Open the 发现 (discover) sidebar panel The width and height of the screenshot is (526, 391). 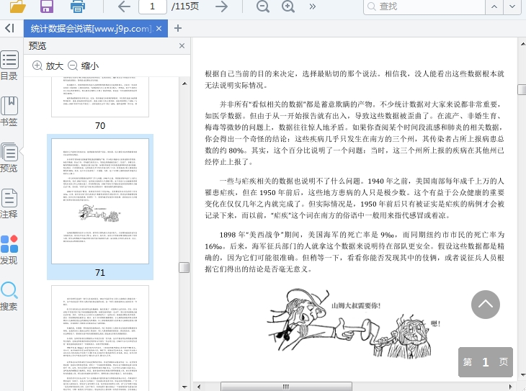coord(9,250)
